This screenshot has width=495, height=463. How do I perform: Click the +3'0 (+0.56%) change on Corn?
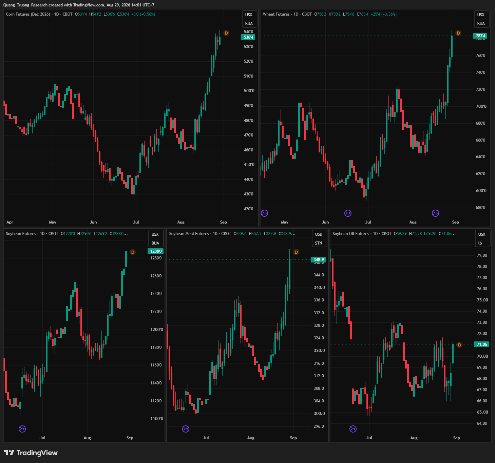pyautogui.click(x=143, y=14)
